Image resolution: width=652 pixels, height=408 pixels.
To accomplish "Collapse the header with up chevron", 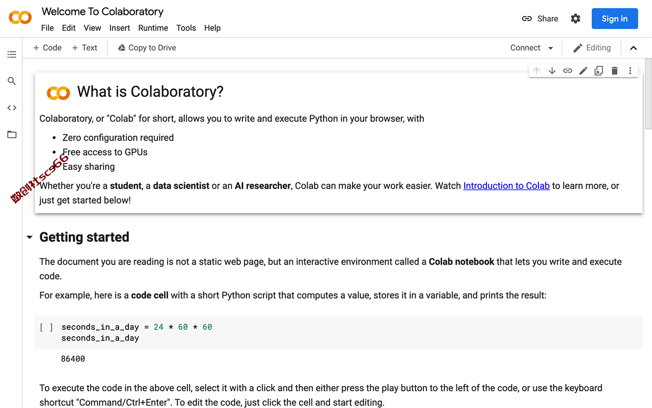I will tap(634, 48).
